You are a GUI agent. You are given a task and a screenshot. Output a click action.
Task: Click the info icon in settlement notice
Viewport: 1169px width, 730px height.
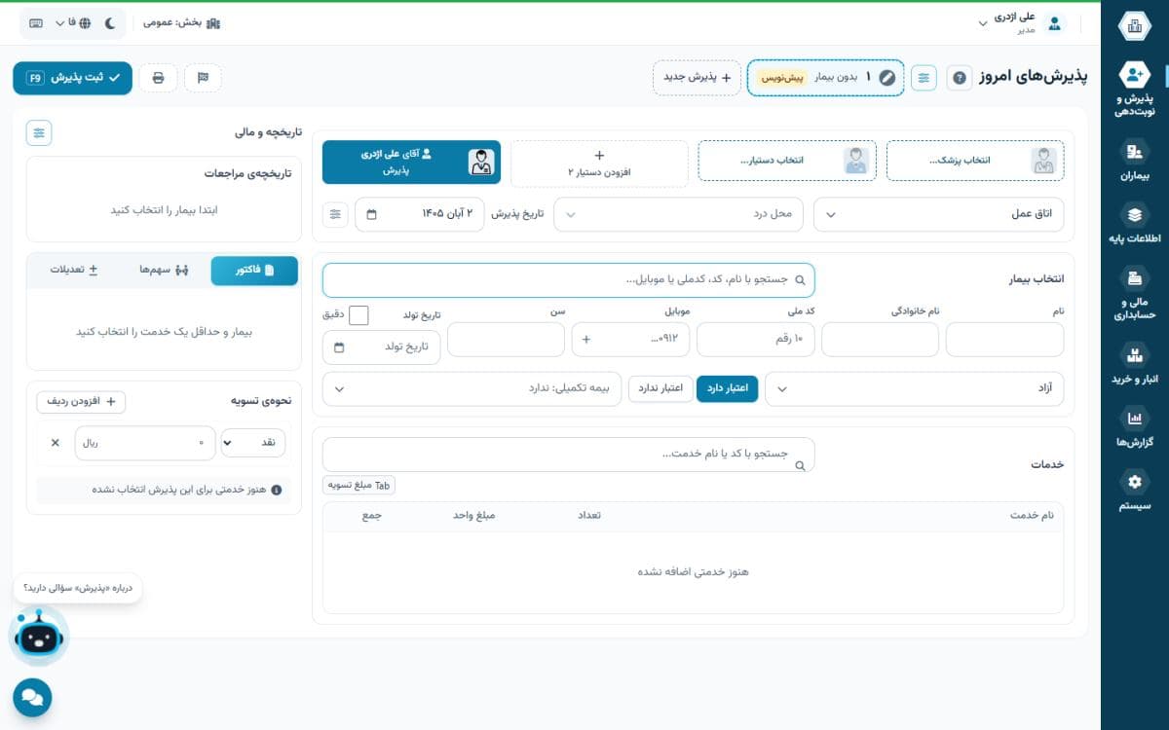[x=276, y=491]
